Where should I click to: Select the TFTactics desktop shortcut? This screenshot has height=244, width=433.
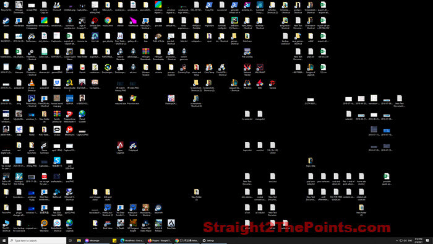tap(247, 84)
